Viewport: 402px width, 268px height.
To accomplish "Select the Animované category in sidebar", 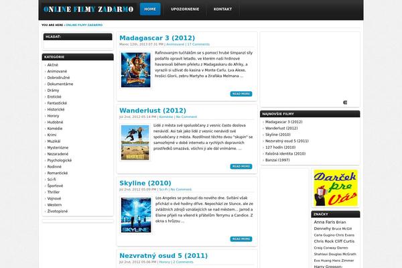I will point(57,71).
